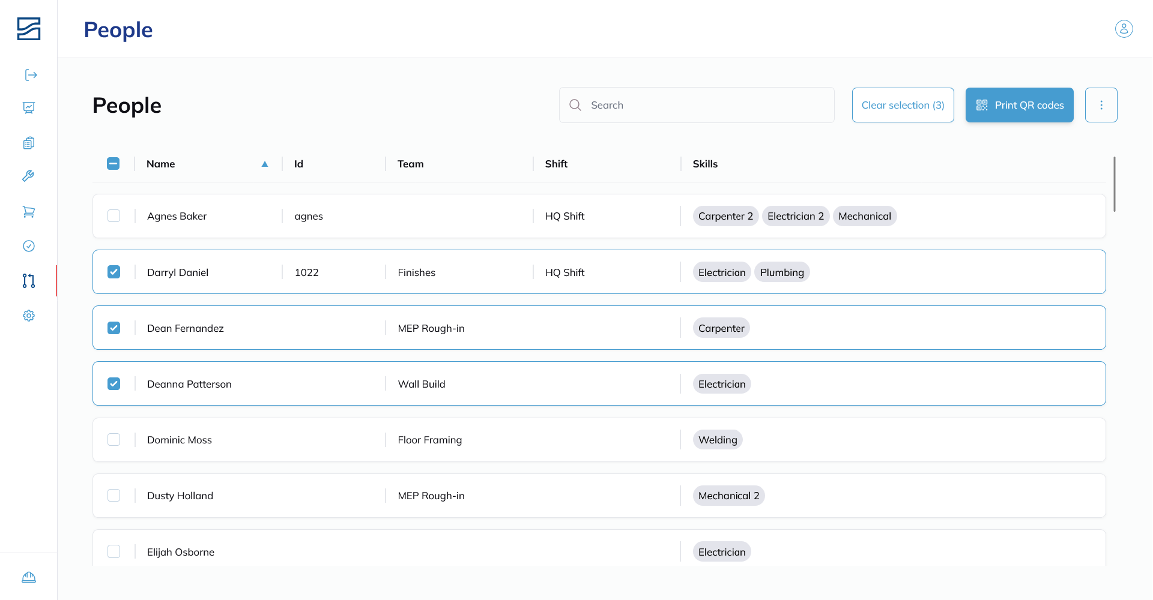Click the Finishes team cell
The width and height of the screenshot is (1153, 600).
417,272
